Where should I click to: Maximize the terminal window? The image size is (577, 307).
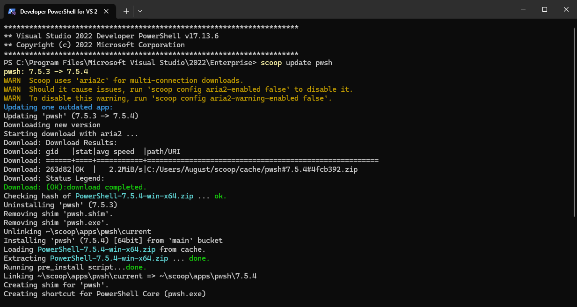pyautogui.click(x=545, y=10)
